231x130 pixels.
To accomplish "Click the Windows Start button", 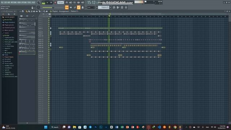I will click(x=46, y=127).
